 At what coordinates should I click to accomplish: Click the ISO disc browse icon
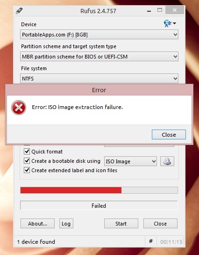[167, 161]
